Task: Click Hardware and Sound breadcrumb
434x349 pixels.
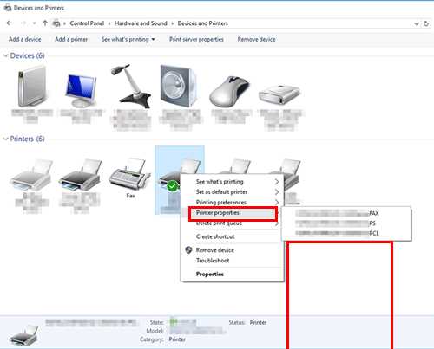Action: click(141, 23)
